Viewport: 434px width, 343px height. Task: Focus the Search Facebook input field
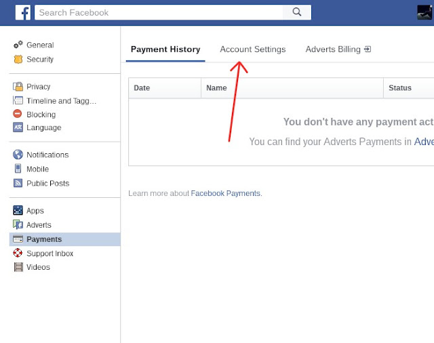159,12
